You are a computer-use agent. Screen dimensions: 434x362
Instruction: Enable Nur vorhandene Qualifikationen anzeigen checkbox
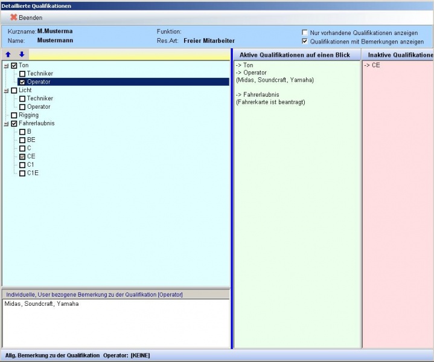(x=305, y=33)
